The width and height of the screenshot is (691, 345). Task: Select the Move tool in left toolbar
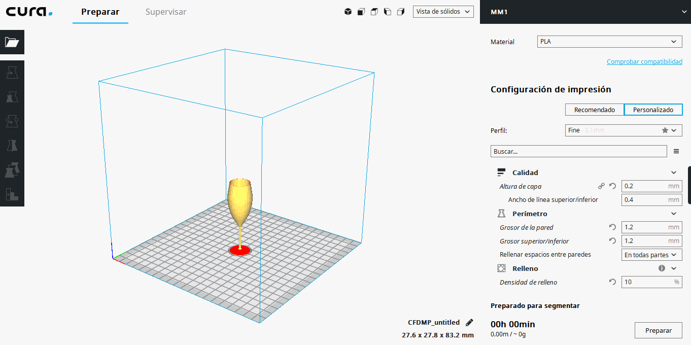tap(12, 74)
